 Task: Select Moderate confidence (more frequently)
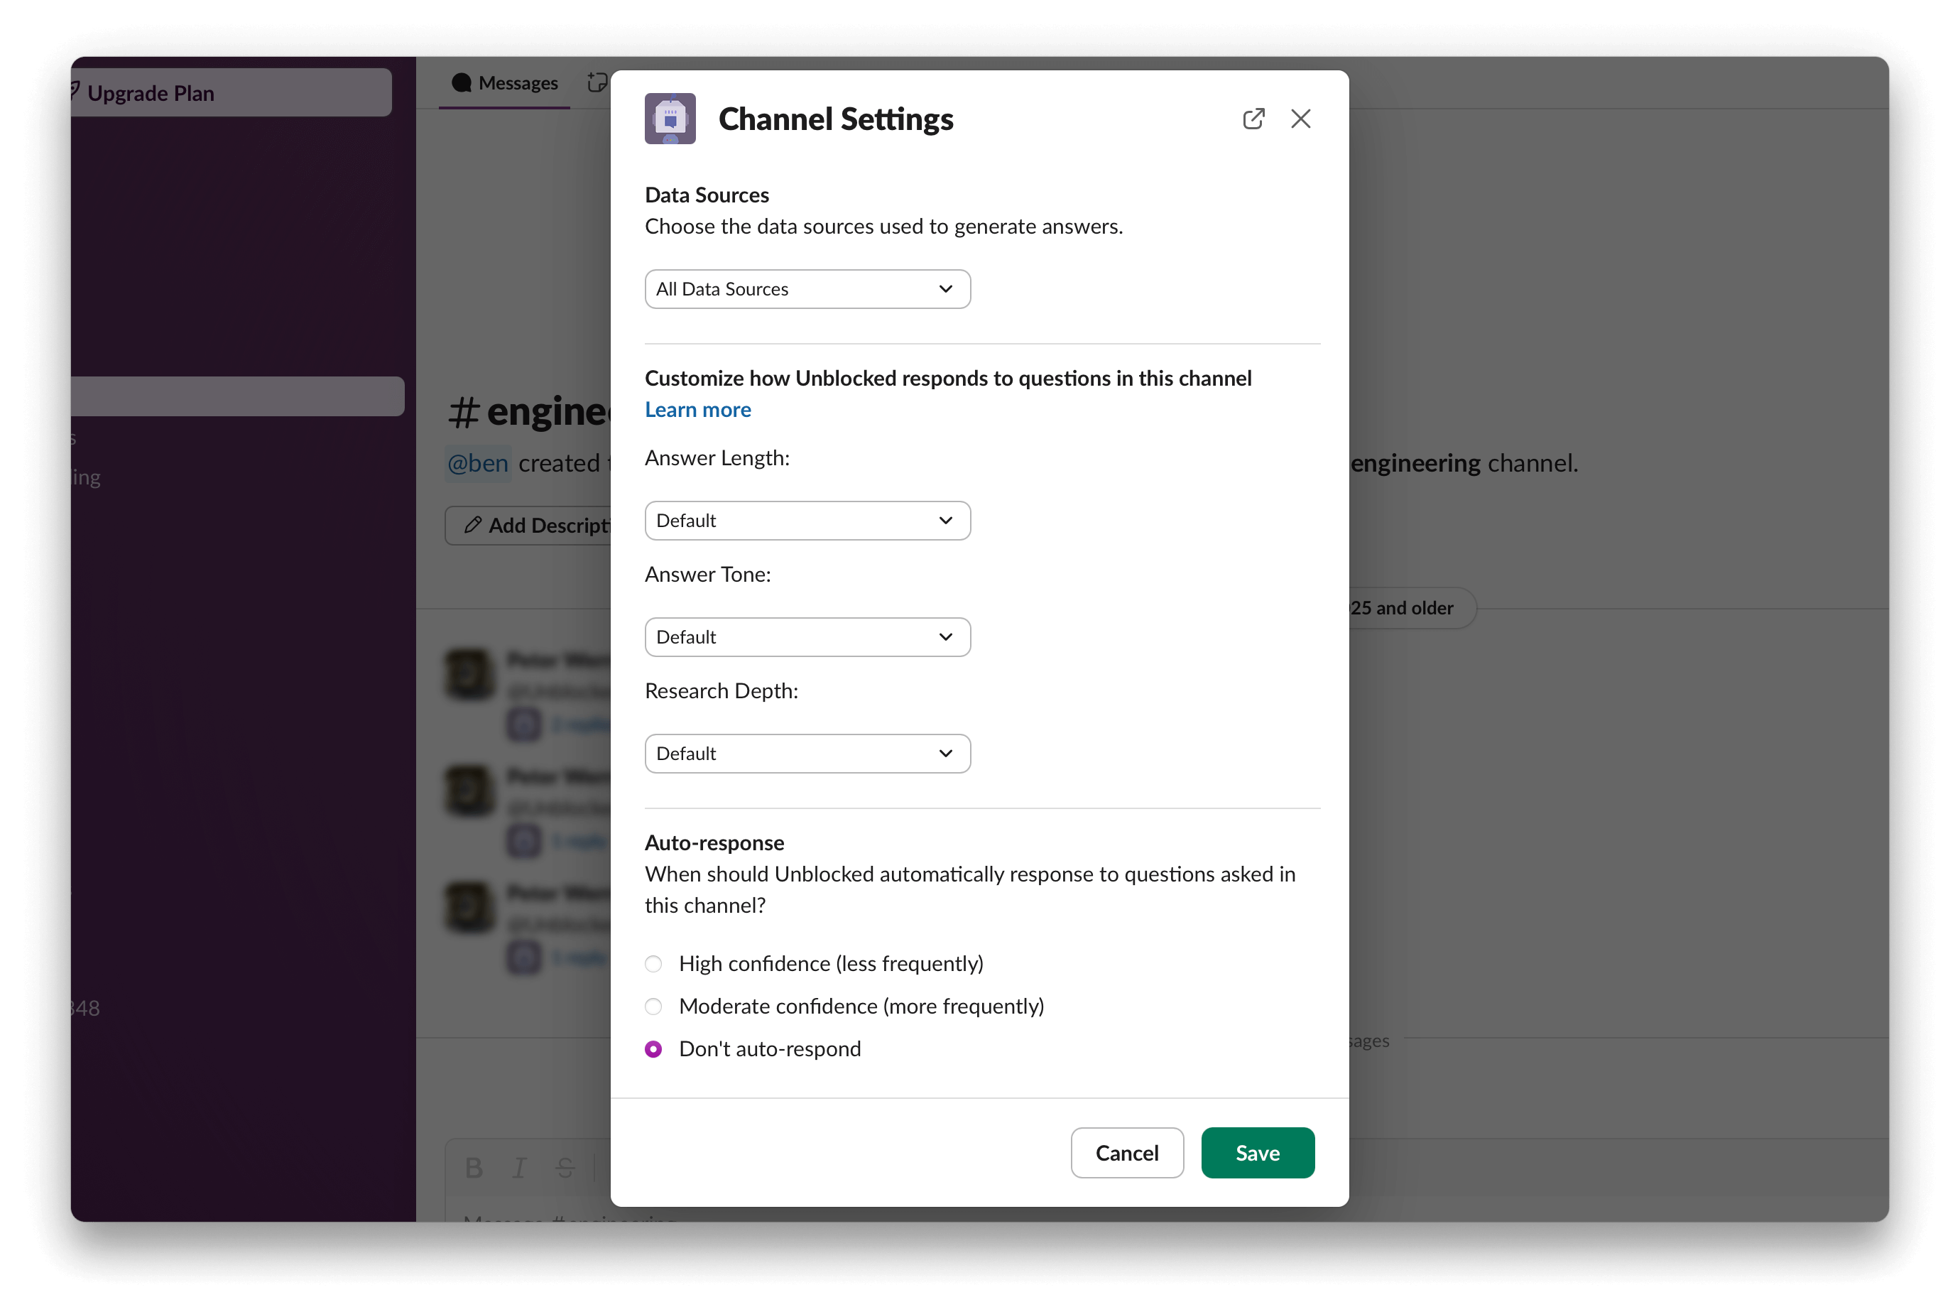pos(653,1007)
